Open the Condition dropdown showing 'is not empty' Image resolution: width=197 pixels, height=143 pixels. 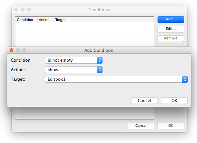click(74, 60)
